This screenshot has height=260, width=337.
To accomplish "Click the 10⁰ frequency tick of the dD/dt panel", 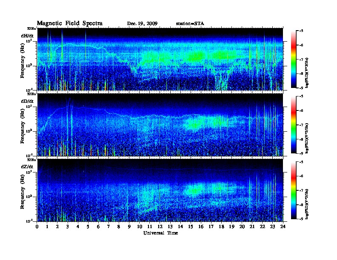I will point(29,131).
